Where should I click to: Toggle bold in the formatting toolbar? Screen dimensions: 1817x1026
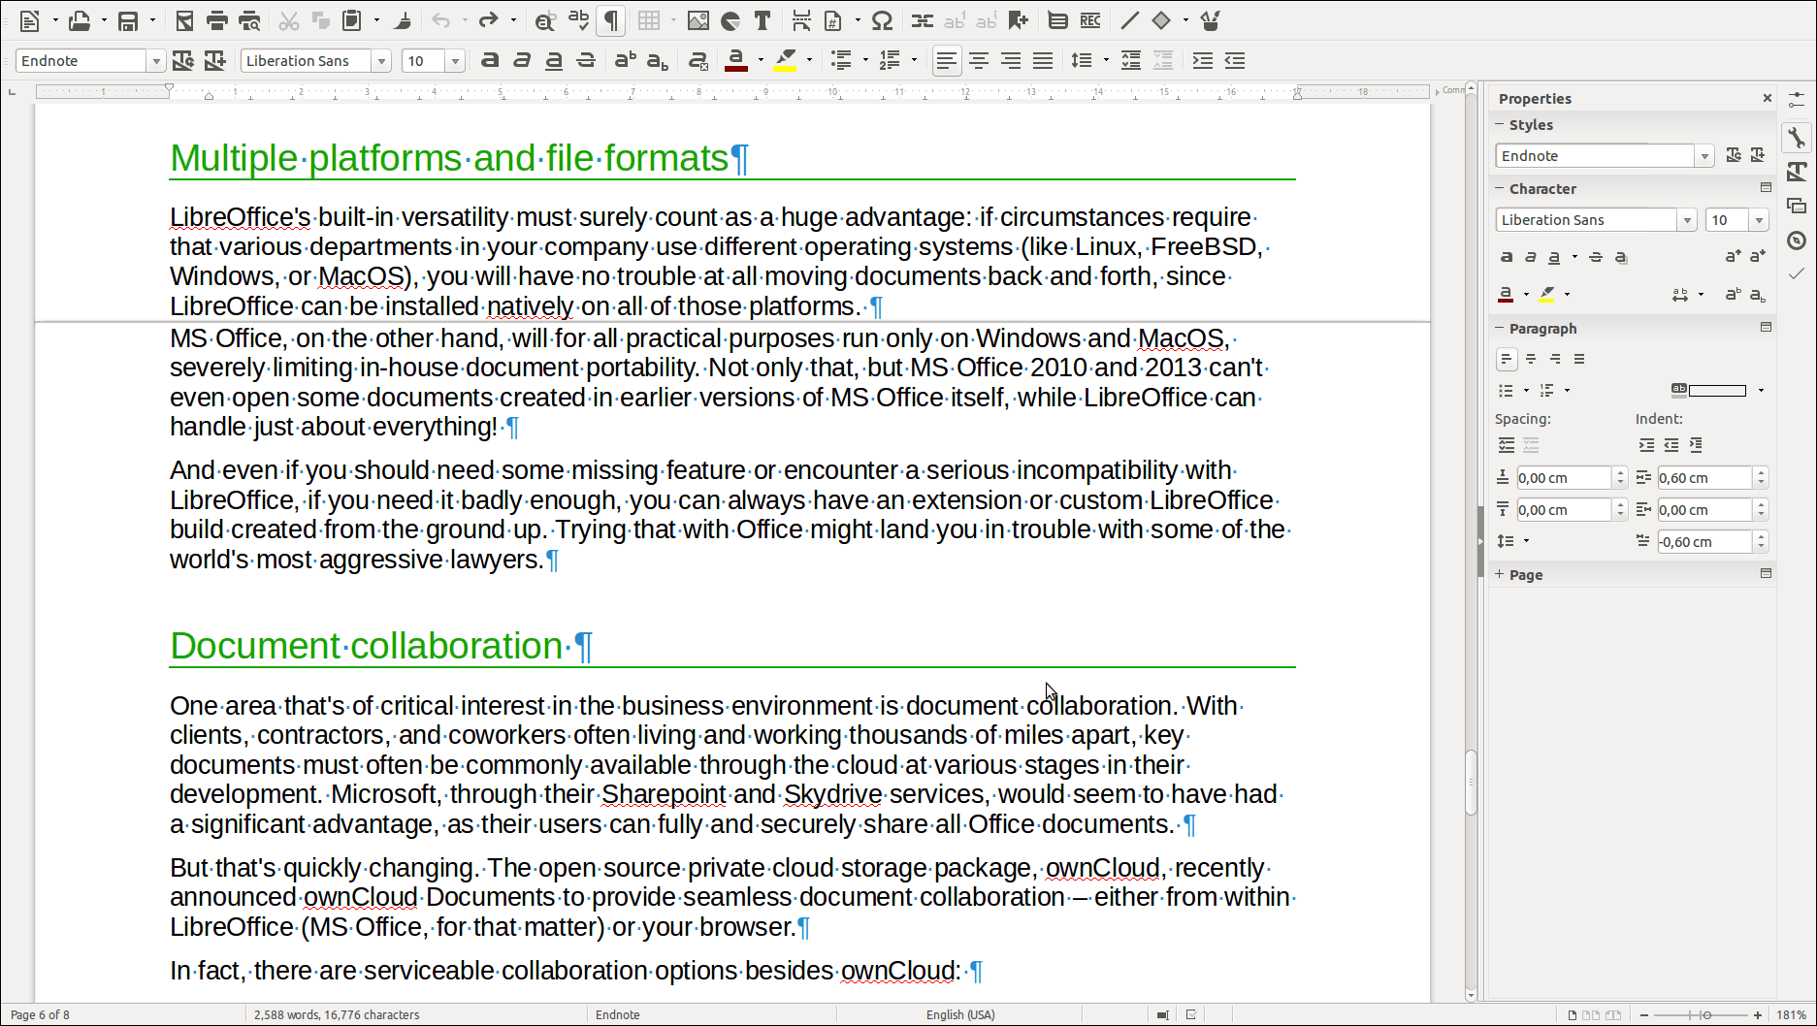point(490,60)
